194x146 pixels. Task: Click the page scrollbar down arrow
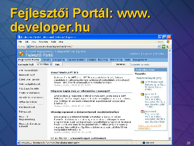tap(170, 138)
